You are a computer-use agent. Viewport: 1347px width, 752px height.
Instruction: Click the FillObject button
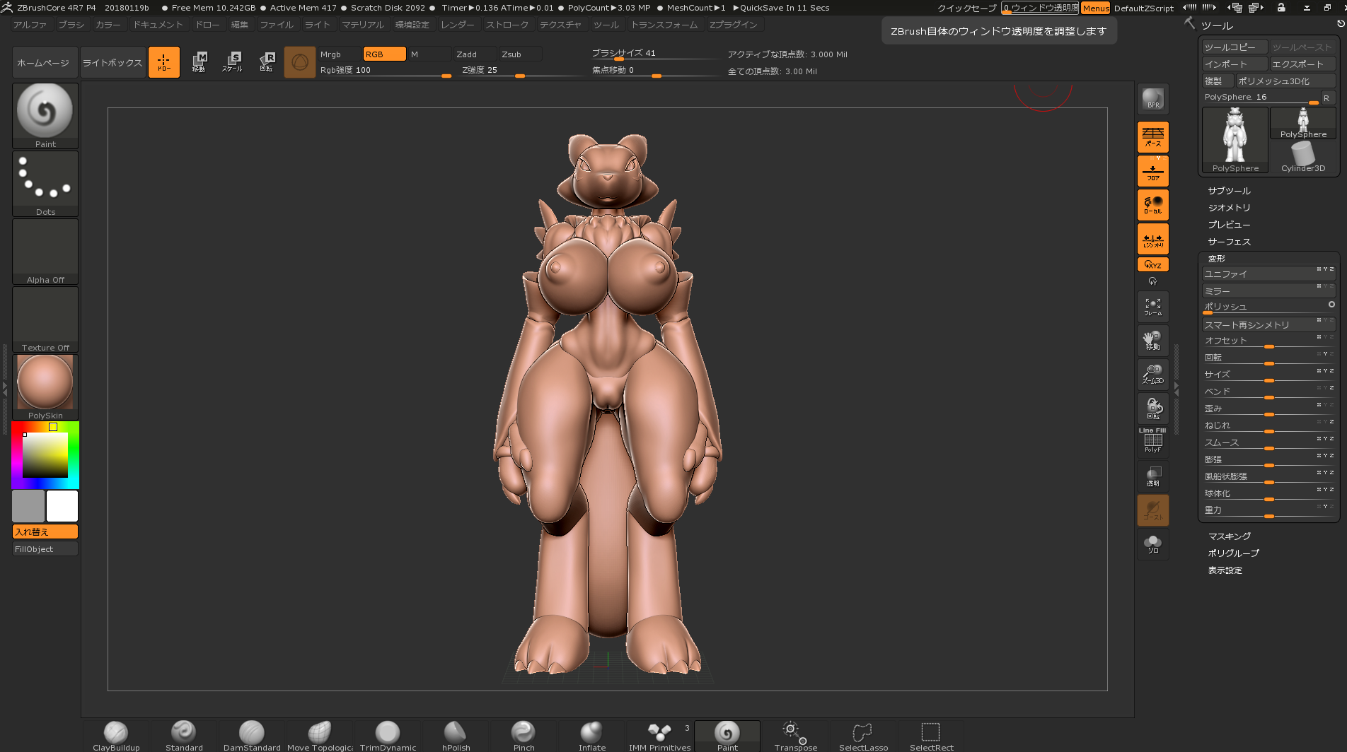(x=45, y=549)
